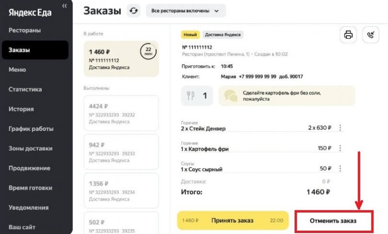Screen dimensions: 388x234
Task: Open options for Соус сырный item
Action: click(340, 169)
